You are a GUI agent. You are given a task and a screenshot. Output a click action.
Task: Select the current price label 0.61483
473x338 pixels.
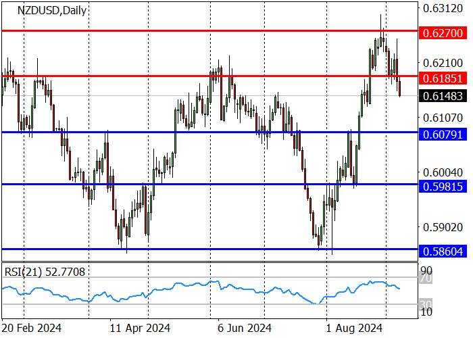point(443,96)
